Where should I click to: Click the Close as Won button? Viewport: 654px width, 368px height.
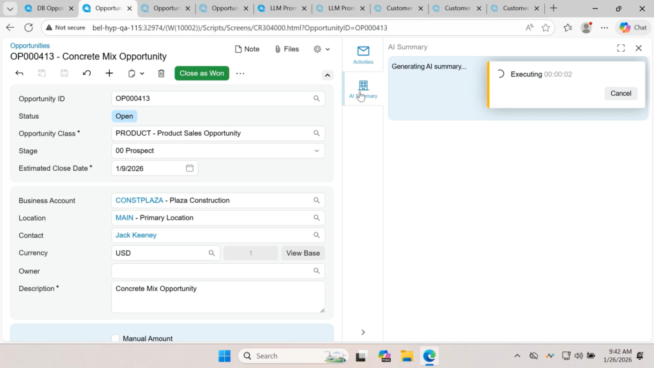click(x=202, y=73)
